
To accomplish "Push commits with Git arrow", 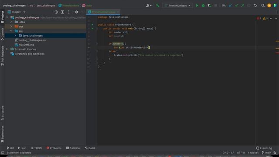I will click(x=242, y=6).
